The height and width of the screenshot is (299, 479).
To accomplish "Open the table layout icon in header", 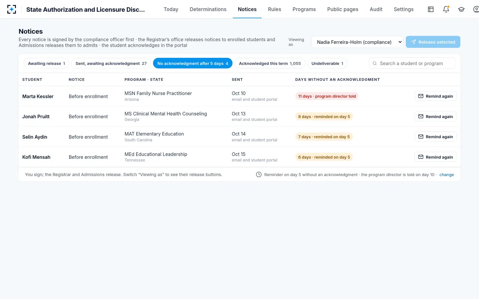I will coord(431,9).
